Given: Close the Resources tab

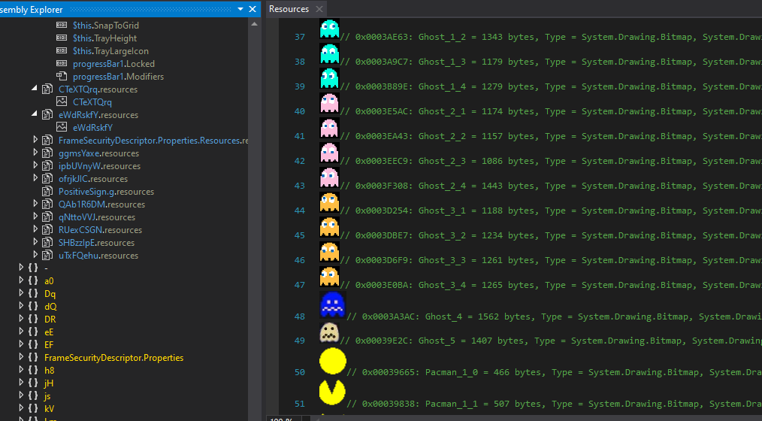Looking at the screenshot, I should click(x=320, y=9).
